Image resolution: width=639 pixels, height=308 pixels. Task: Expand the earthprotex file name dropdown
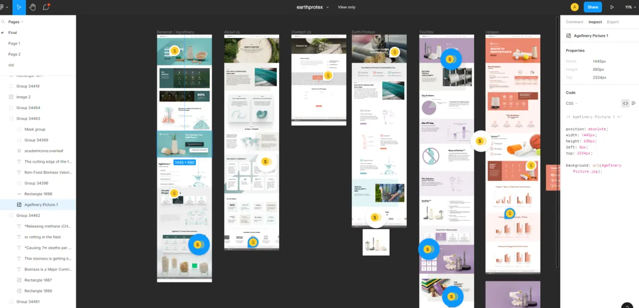[327, 7]
